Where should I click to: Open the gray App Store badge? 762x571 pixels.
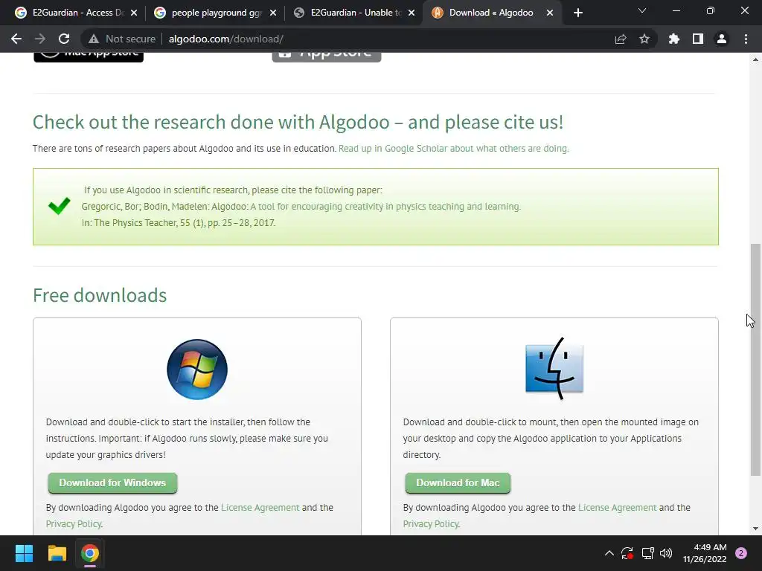[x=327, y=57]
